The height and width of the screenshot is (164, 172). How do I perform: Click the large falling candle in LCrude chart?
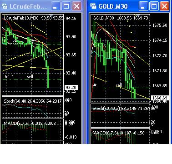[48, 76]
